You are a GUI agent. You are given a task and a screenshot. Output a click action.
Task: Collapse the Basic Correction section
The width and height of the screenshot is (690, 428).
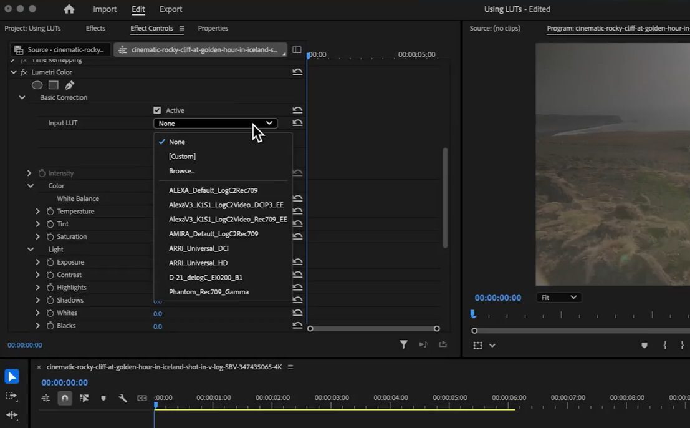22,97
